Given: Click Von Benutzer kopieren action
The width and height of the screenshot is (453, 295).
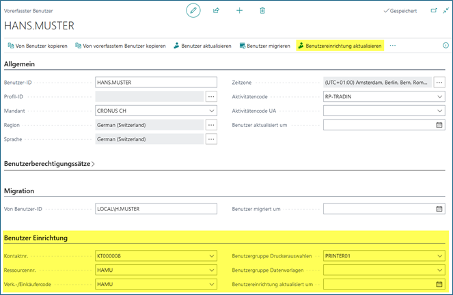Looking at the screenshot, I should coord(38,46).
